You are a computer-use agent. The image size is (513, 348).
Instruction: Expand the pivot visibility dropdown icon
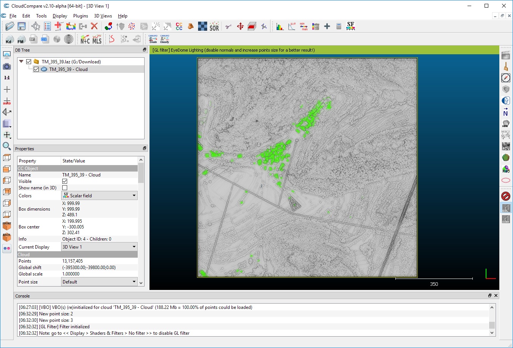(7, 135)
